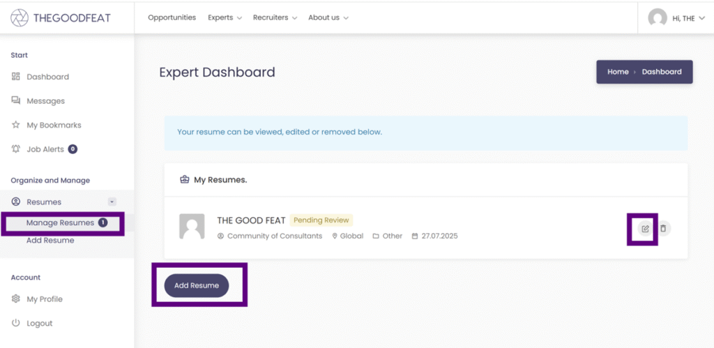Viewport: 714px width, 348px height.
Task: Click the resume profile photo thumbnail
Action: [x=192, y=227]
